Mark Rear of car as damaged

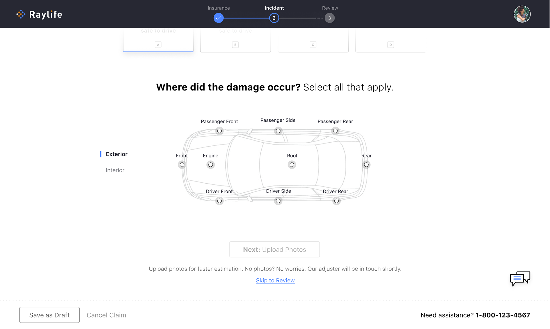click(x=366, y=165)
